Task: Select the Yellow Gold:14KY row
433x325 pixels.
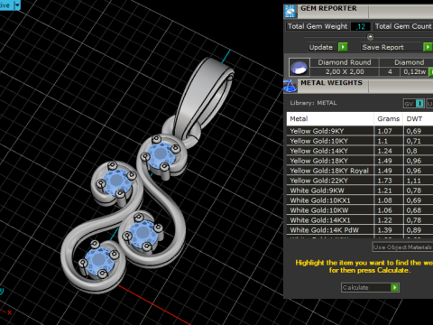Action: pyautogui.click(x=360, y=151)
